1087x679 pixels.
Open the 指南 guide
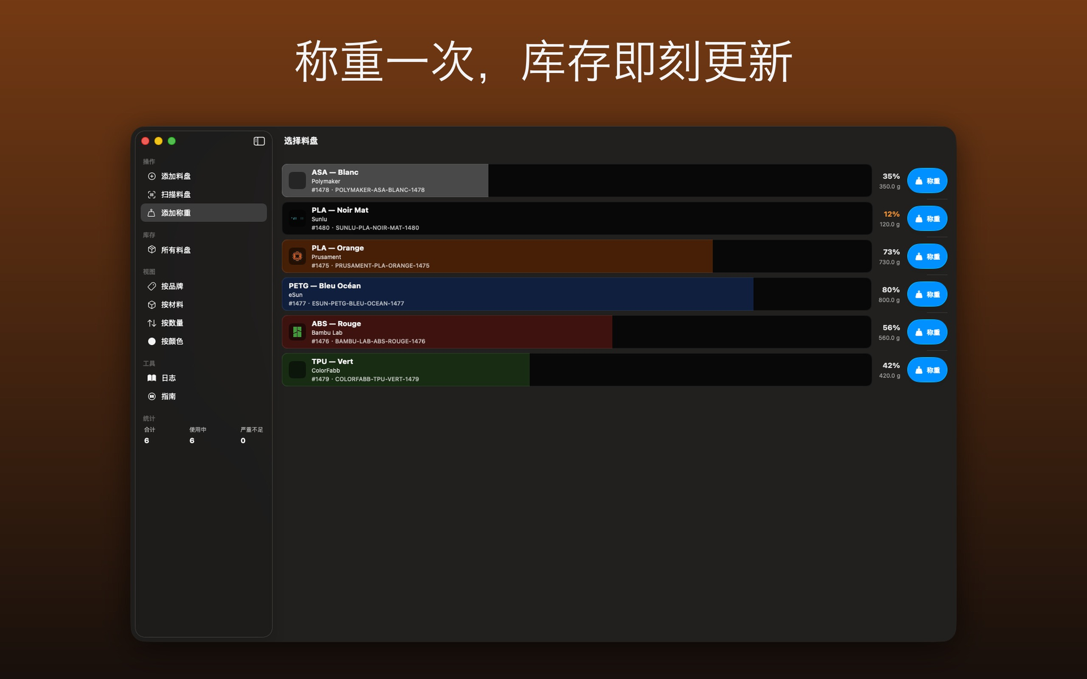coord(204,397)
